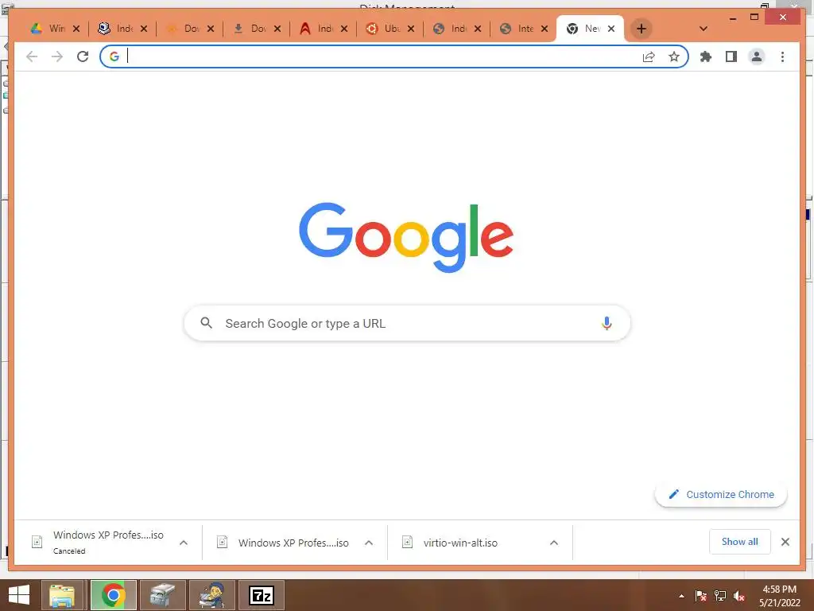
Task: Open the Chrome three-dot menu
Action: [782, 56]
